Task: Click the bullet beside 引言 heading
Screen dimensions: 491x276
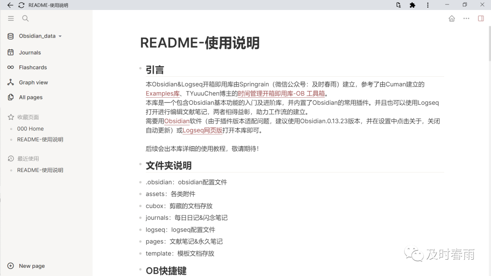Action: click(140, 68)
